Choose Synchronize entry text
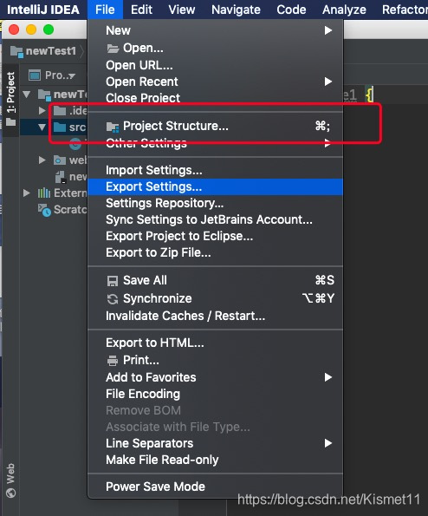This screenshot has height=516, width=428. [x=158, y=298]
